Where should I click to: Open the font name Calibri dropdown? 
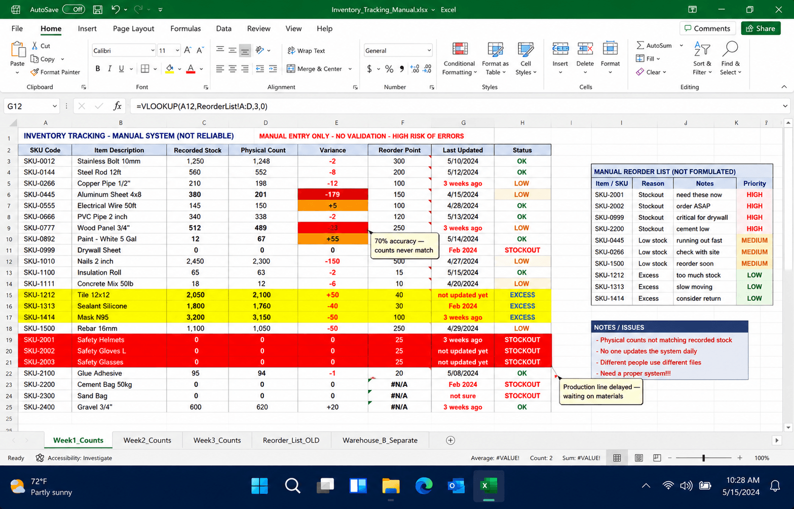coord(152,50)
